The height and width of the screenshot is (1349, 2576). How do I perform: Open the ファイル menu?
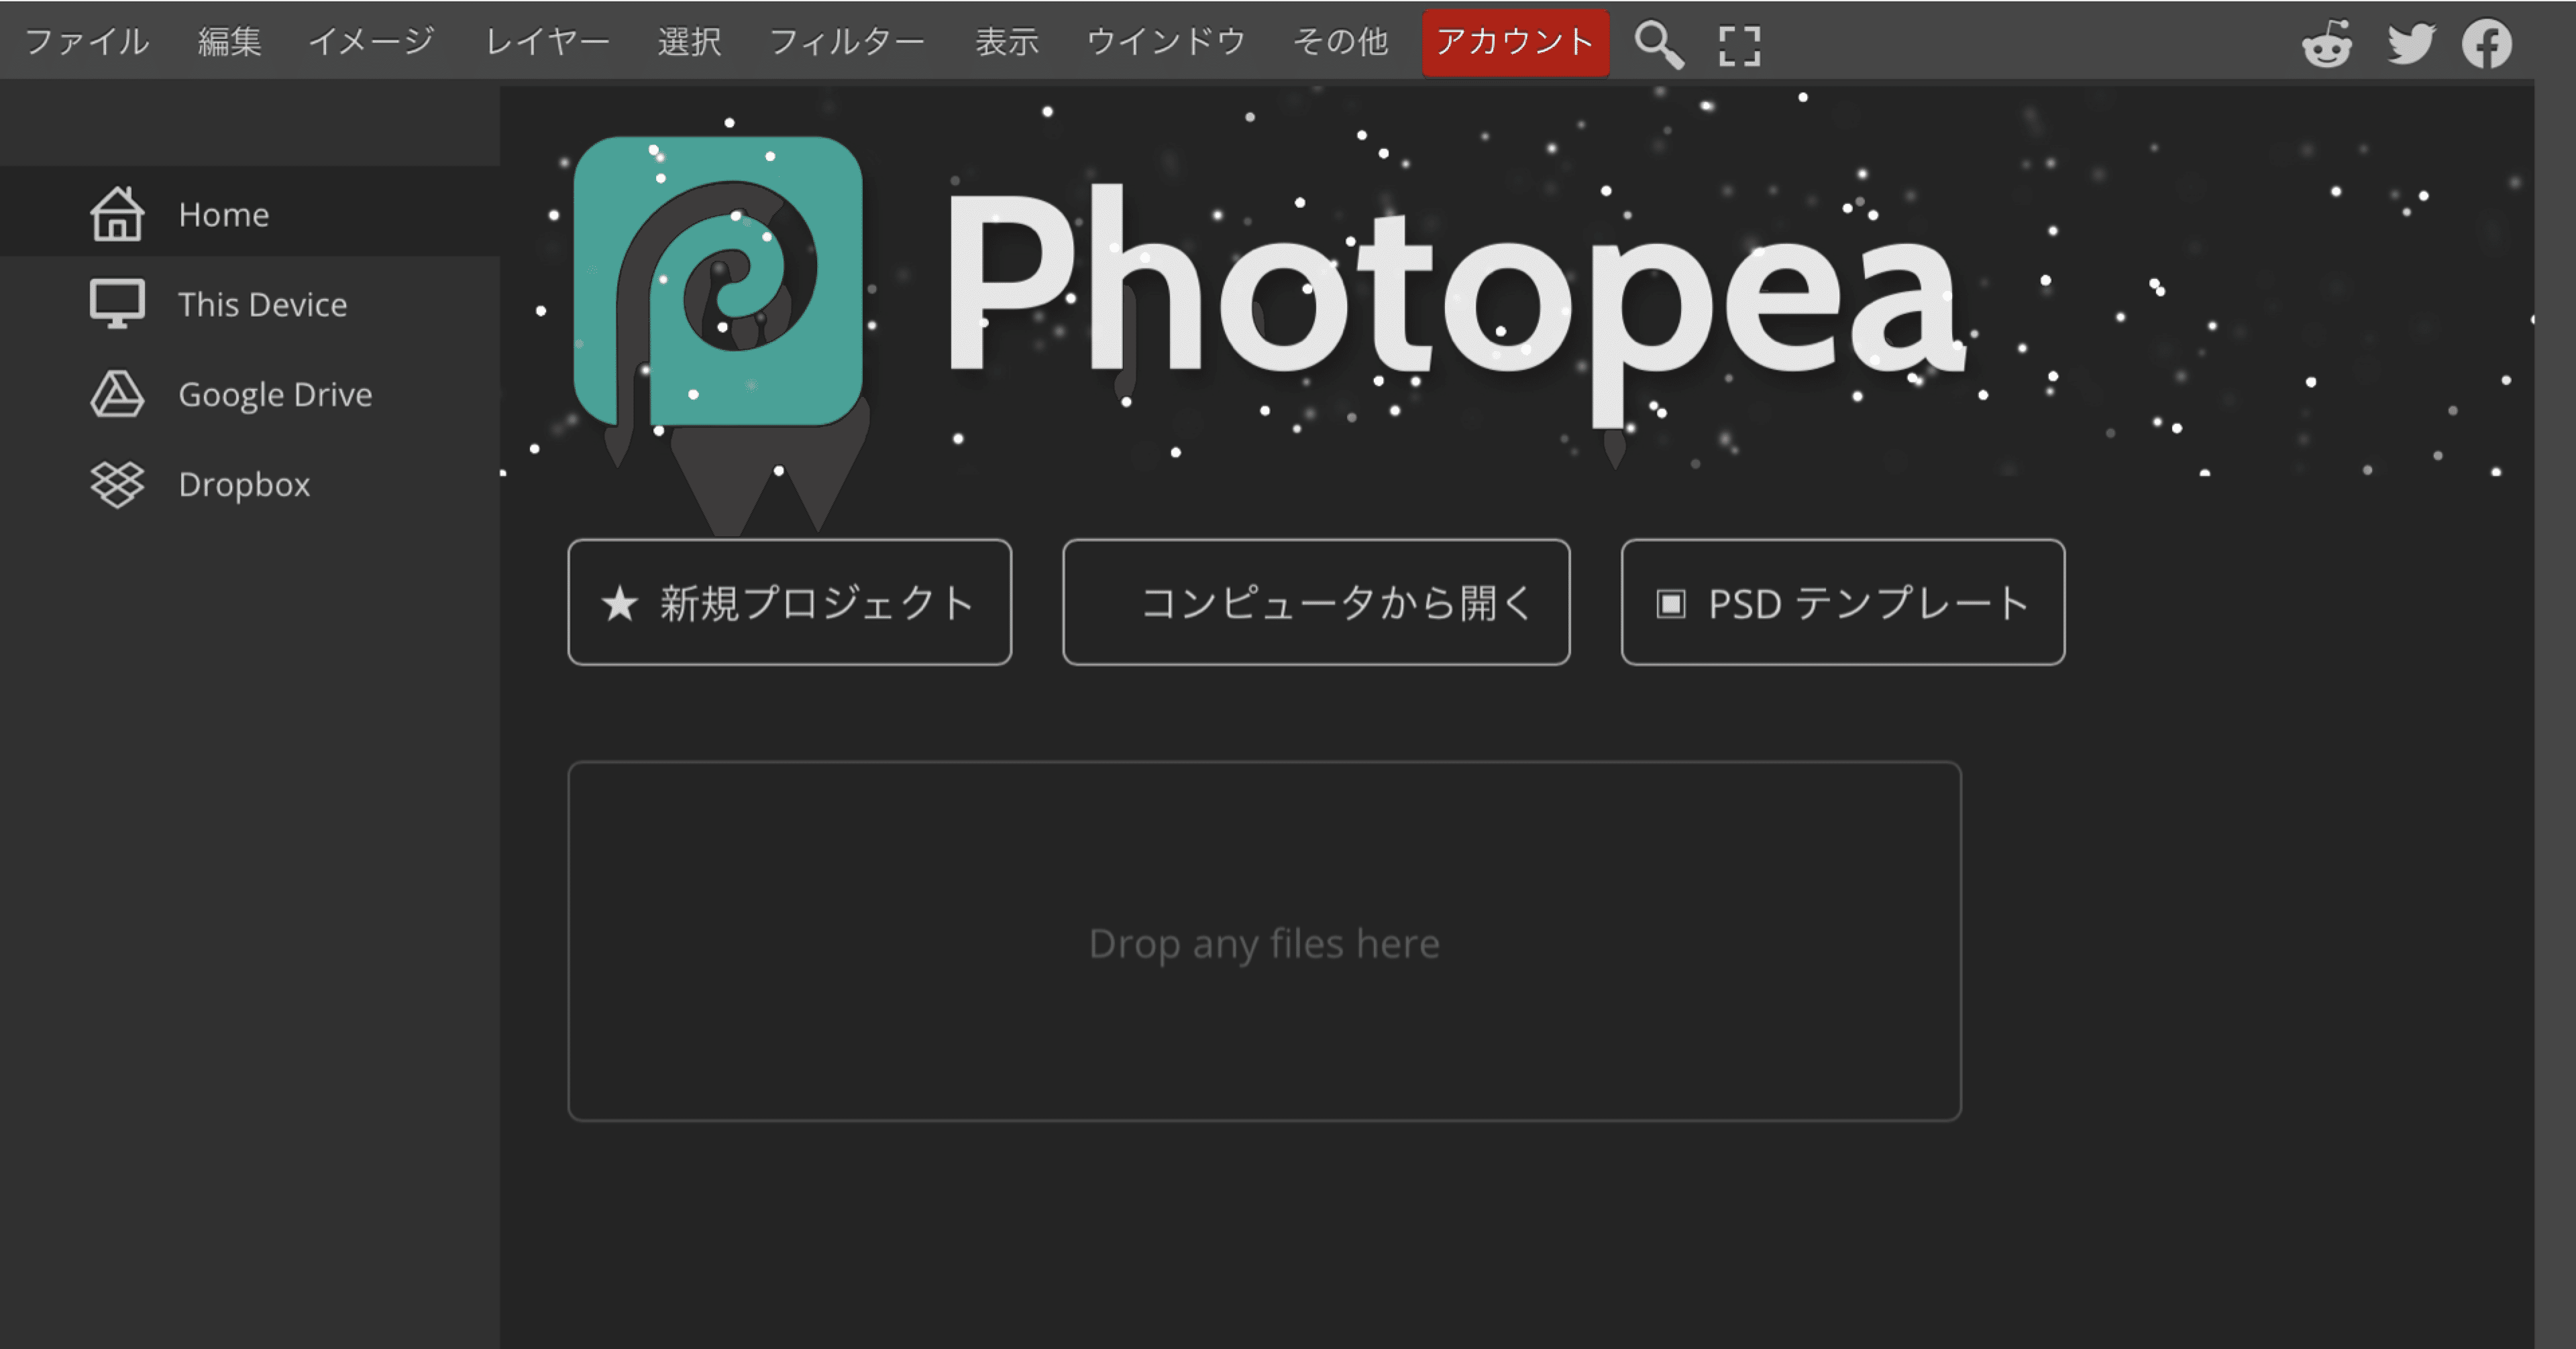(x=88, y=42)
